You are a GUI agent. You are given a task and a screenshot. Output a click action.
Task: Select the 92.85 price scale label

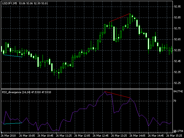[x=177, y=18]
